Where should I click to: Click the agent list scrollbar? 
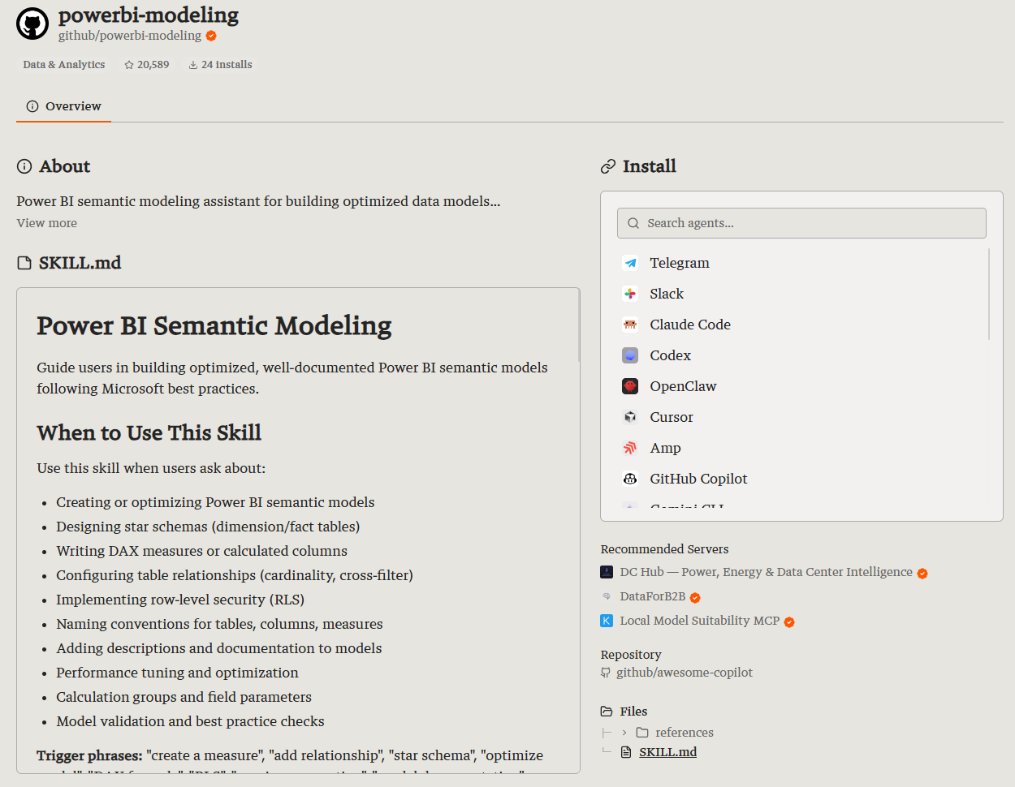[989, 295]
